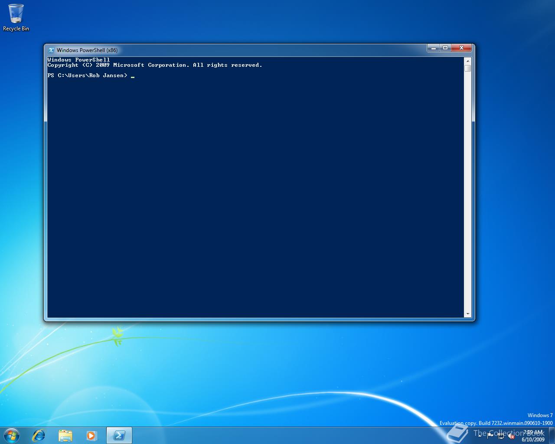
Task: Open the clock showing 6/10/2009
Action: click(533, 436)
